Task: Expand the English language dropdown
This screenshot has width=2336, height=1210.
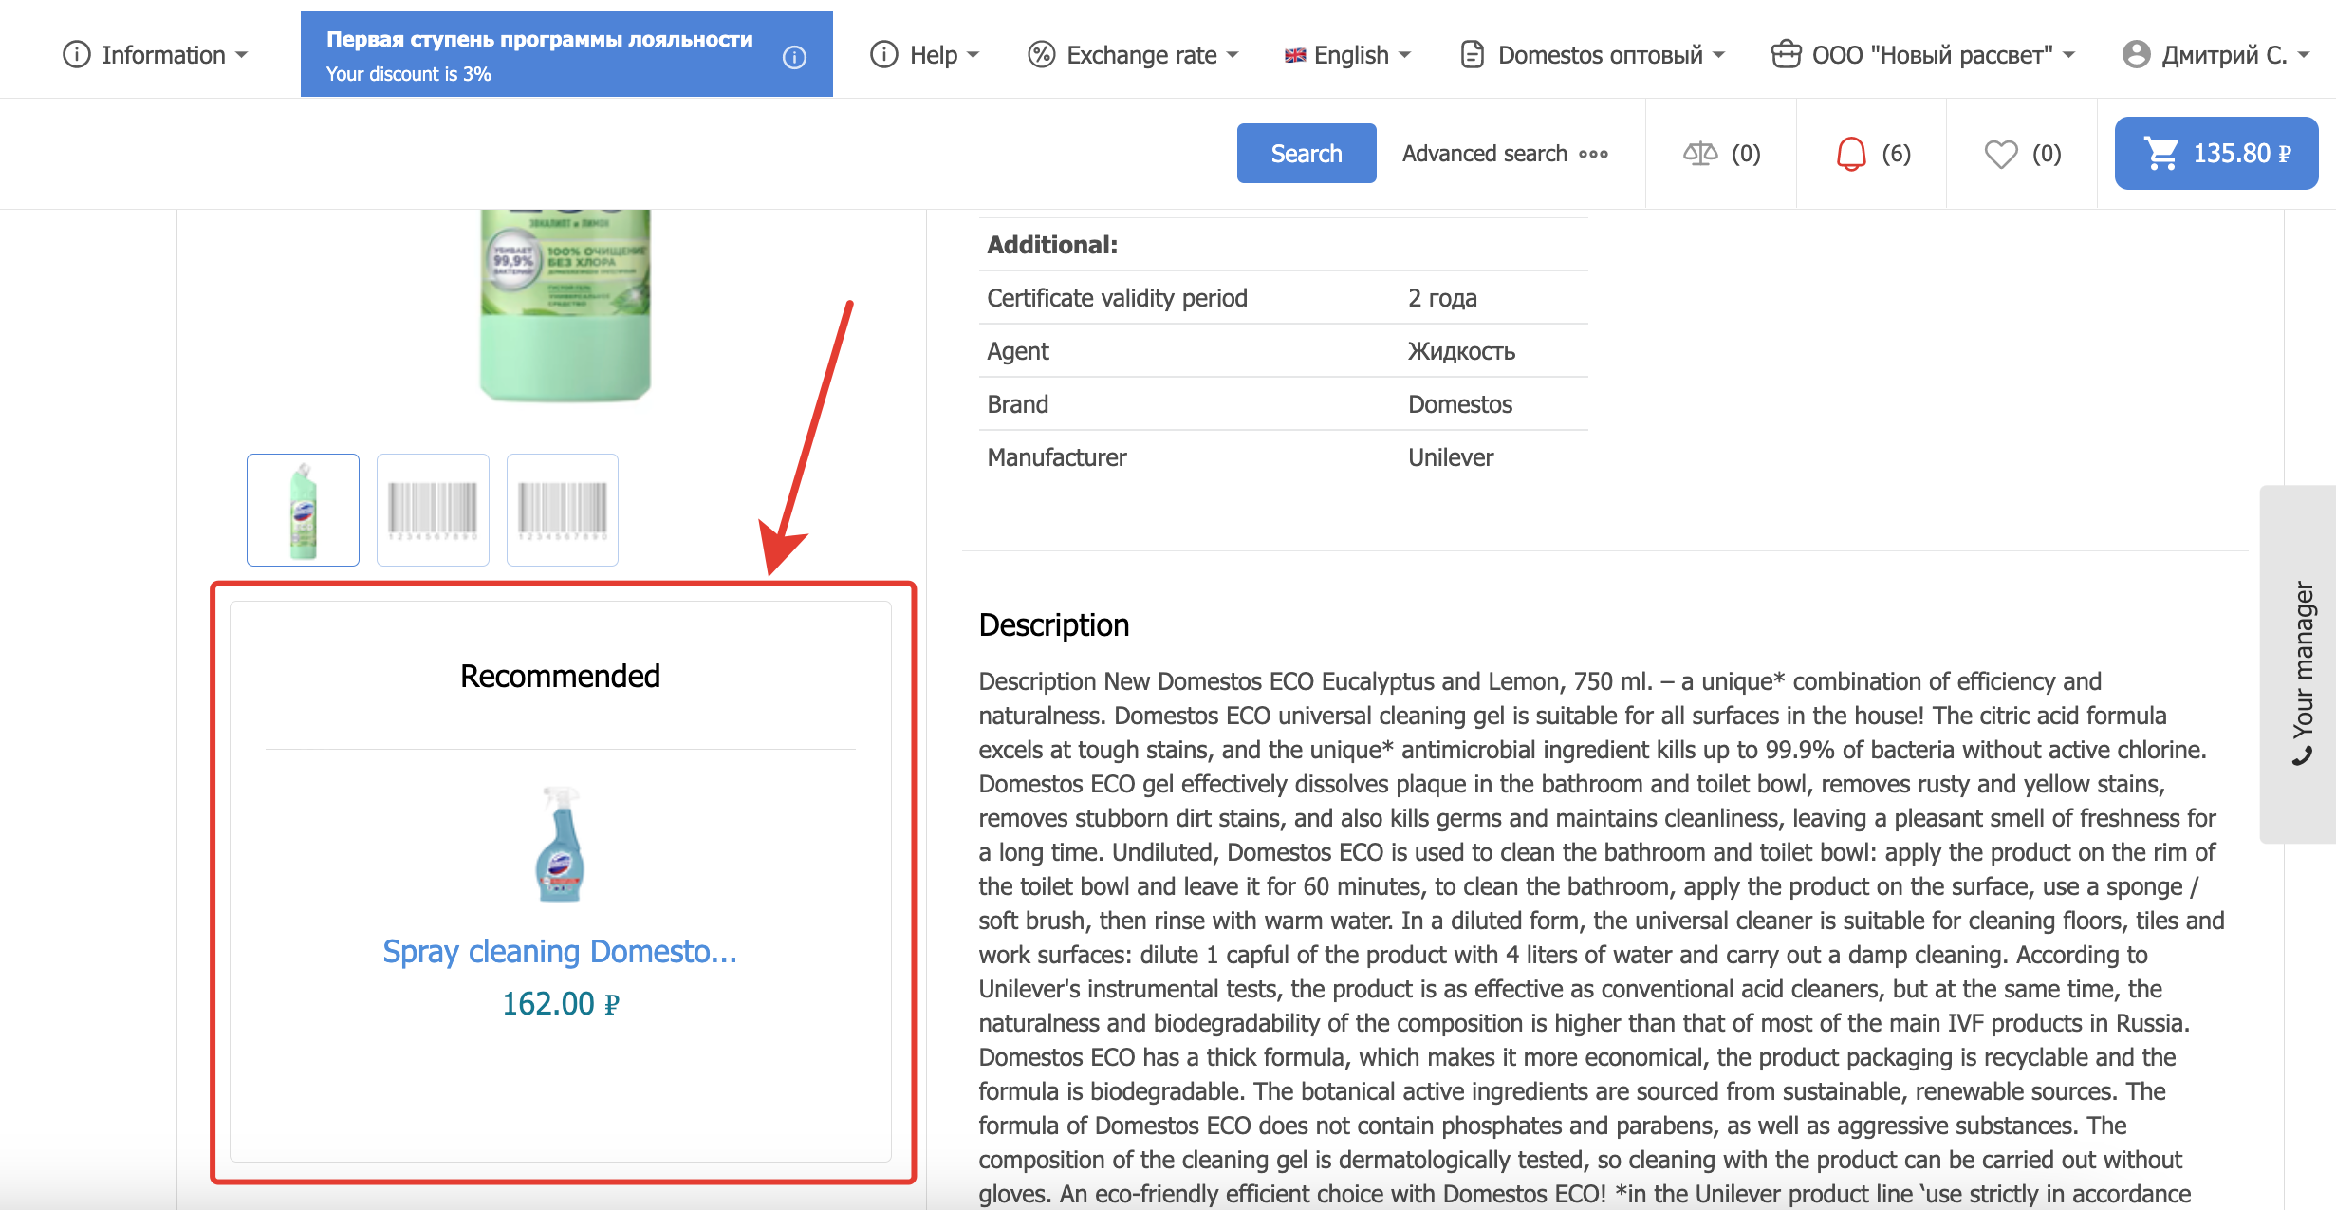Action: pyautogui.click(x=1348, y=55)
